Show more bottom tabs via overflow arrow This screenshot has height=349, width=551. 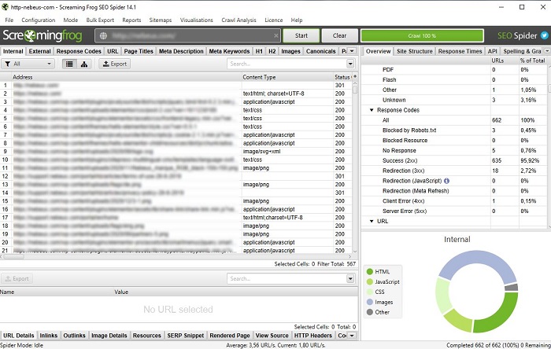tap(353, 336)
